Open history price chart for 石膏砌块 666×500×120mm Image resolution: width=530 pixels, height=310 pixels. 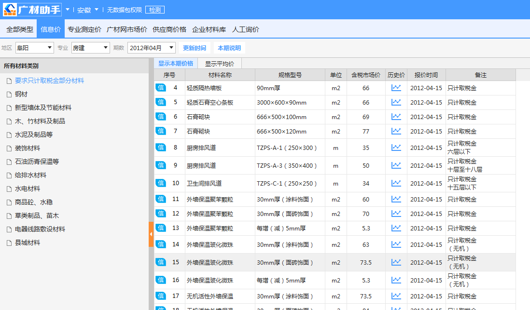pyautogui.click(x=396, y=131)
